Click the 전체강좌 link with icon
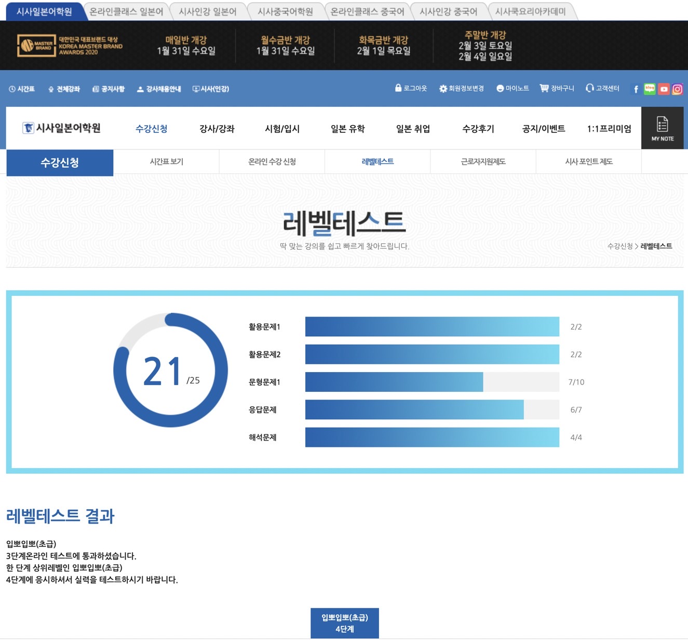Image resolution: width=688 pixels, height=642 pixels. tap(64, 89)
